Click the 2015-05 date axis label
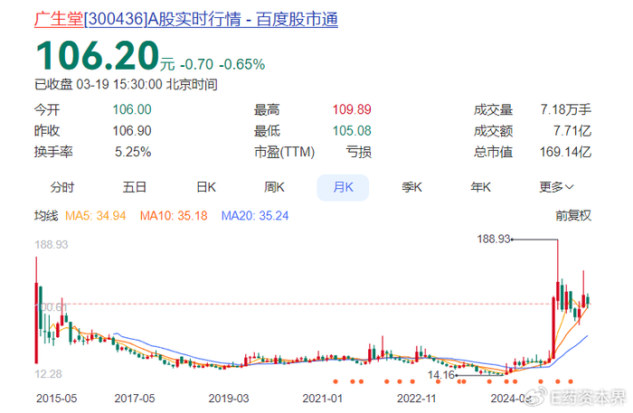The width and height of the screenshot is (633, 413). [x=56, y=399]
